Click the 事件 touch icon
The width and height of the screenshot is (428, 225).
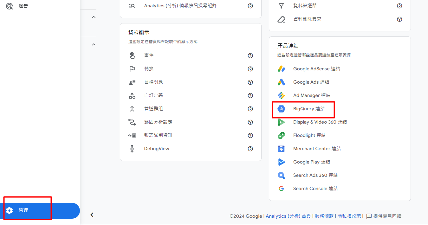[x=132, y=55]
